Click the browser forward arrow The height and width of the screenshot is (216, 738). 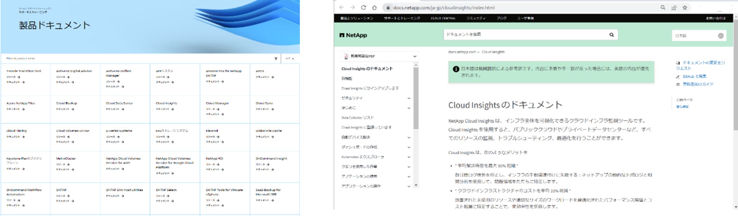coord(352,7)
